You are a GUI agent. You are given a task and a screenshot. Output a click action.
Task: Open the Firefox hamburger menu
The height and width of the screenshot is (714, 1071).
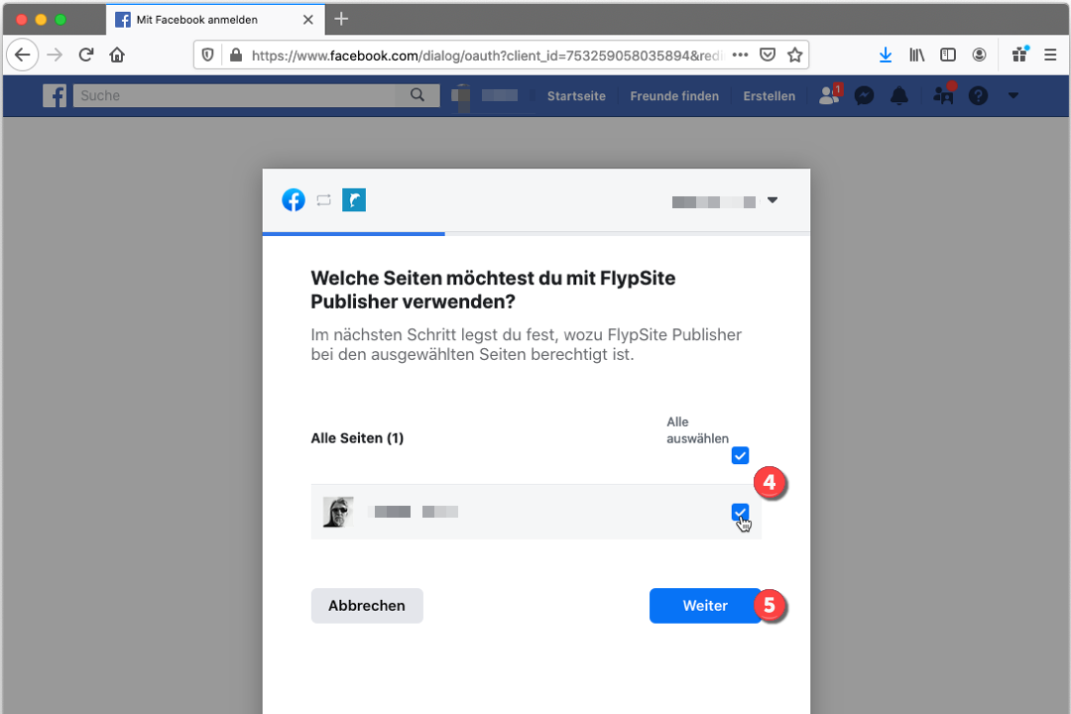point(1050,55)
